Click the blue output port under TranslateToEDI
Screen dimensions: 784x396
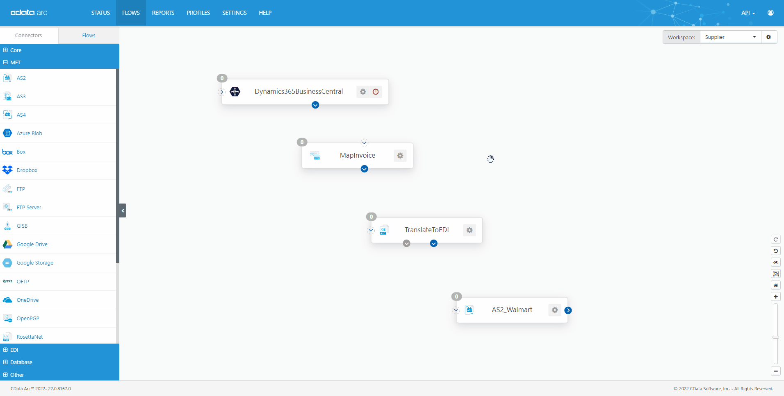click(x=434, y=243)
